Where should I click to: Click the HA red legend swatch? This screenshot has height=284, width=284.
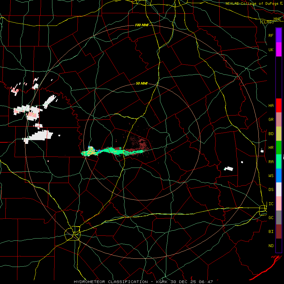click(279, 105)
